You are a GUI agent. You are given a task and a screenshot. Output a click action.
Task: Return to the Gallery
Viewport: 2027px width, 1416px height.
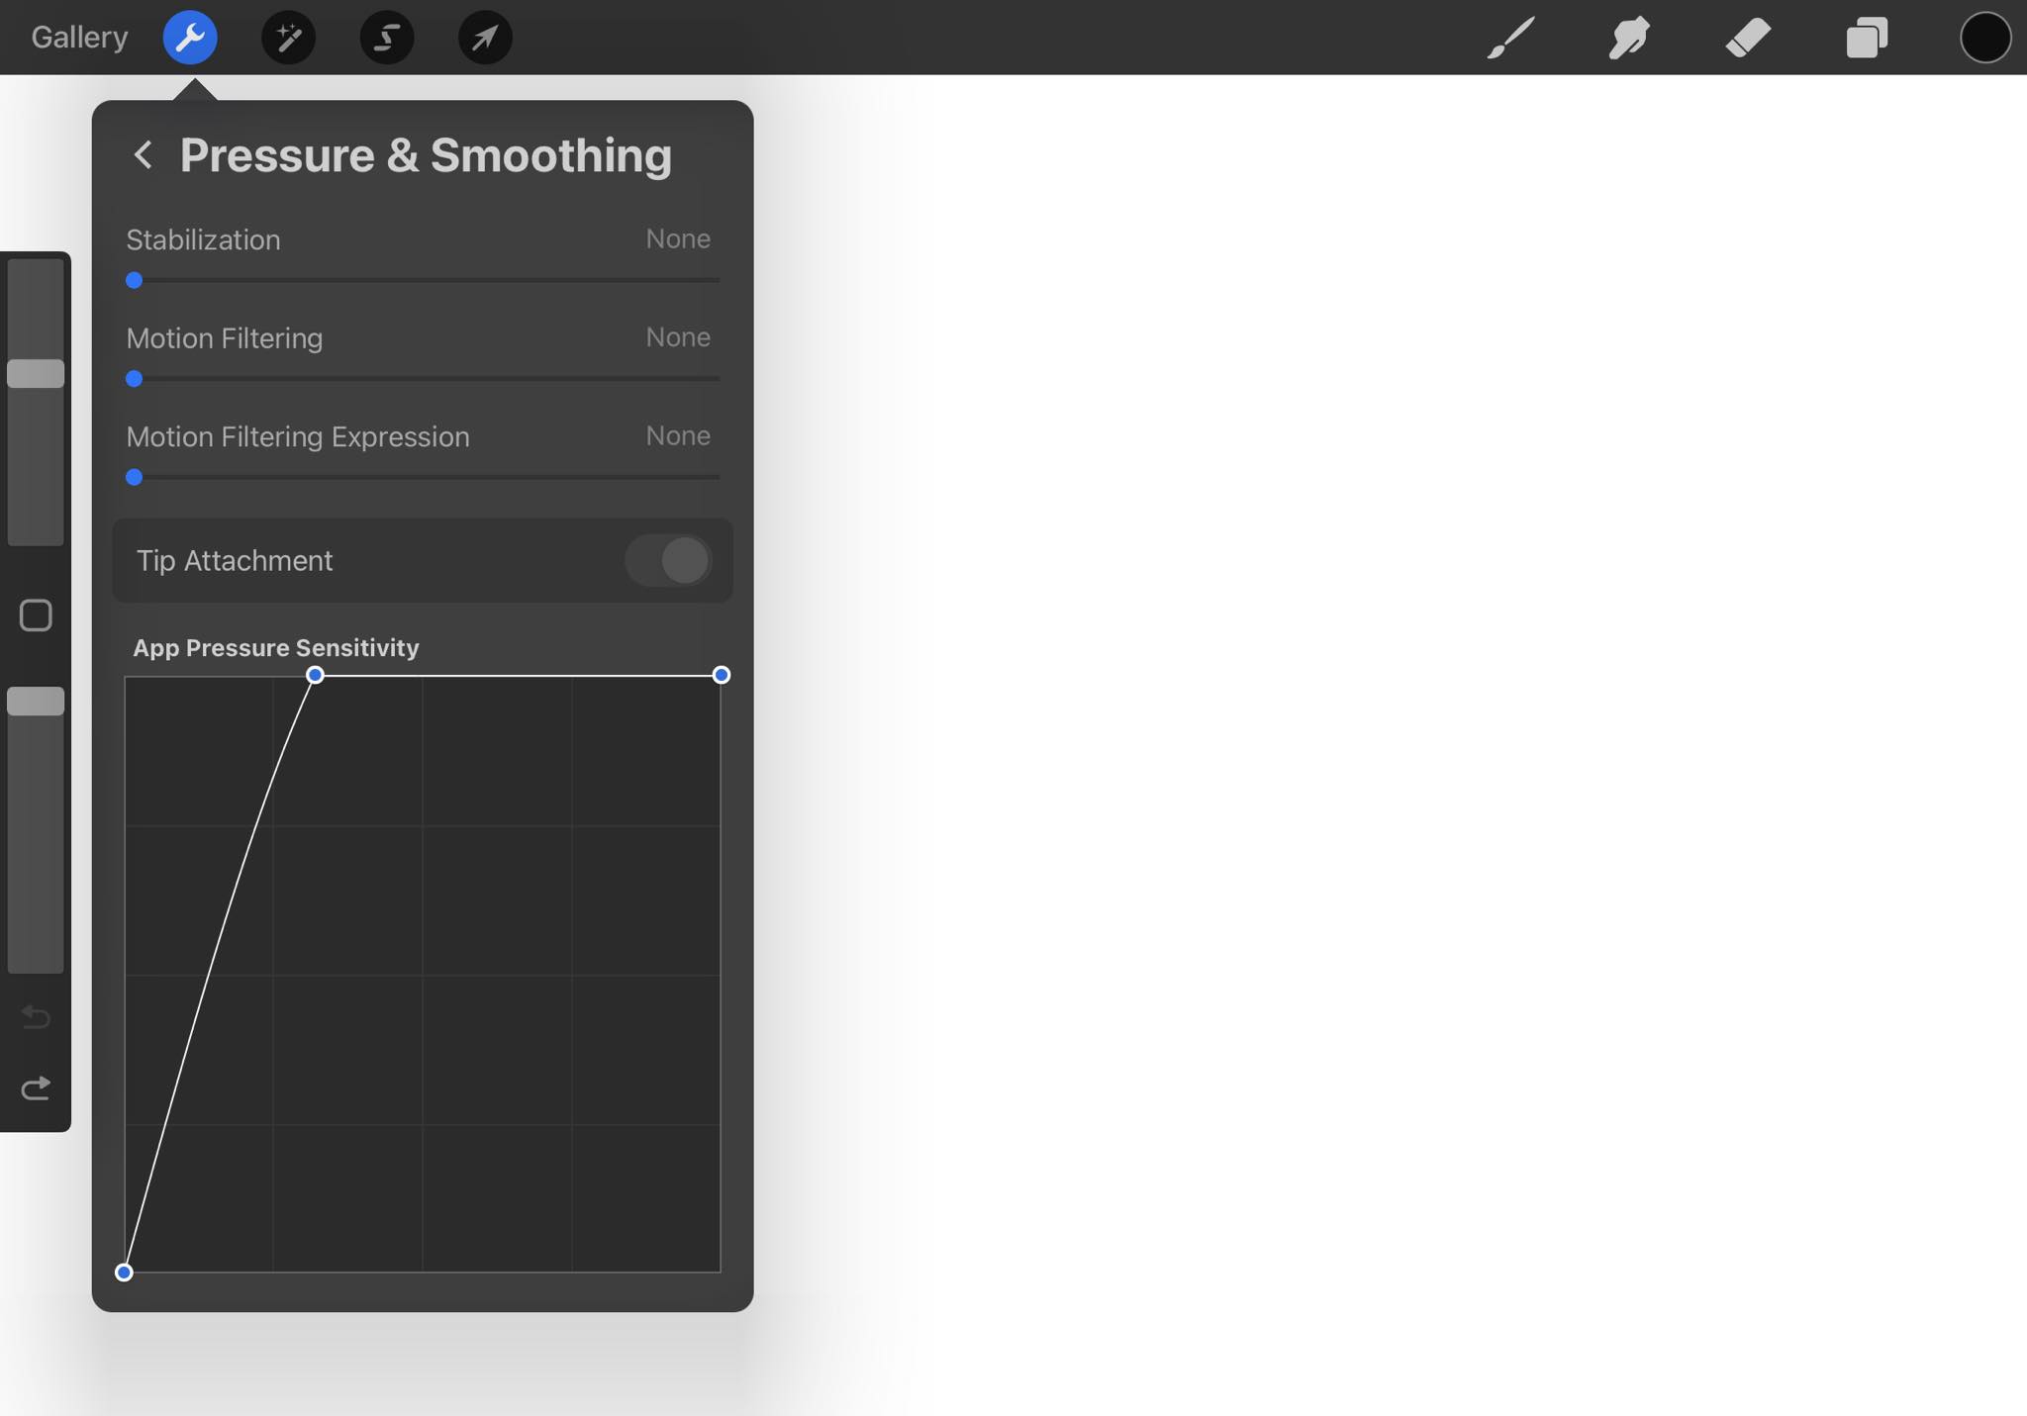tap(78, 37)
